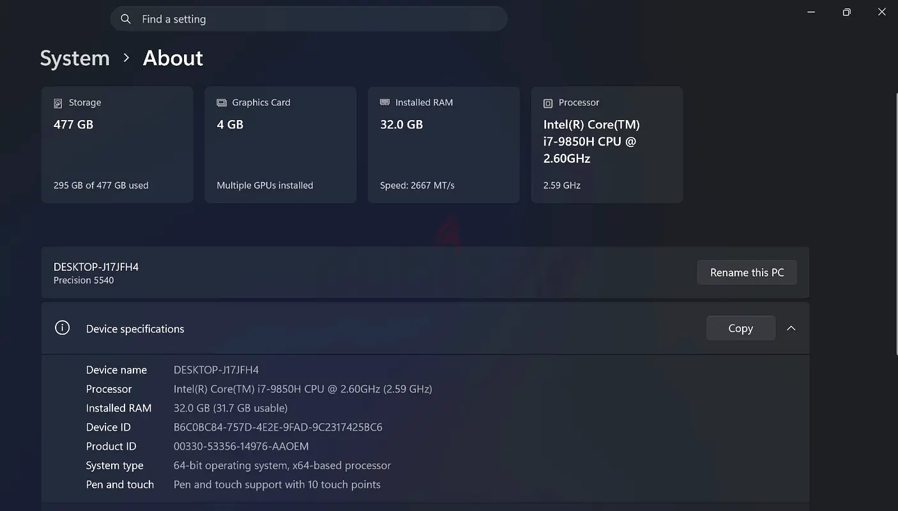Click the Processor chip icon
The height and width of the screenshot is (511, 898).
point(548,103)
